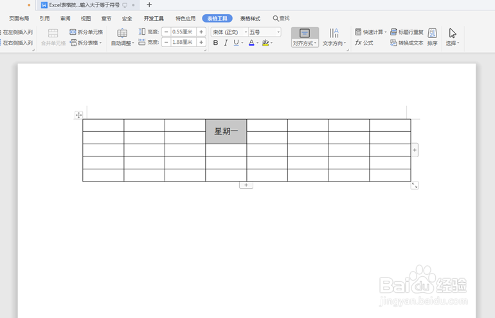
Task: Open the font name dropdown 宋体 (正文)
Action: click(x=246, y=32)
